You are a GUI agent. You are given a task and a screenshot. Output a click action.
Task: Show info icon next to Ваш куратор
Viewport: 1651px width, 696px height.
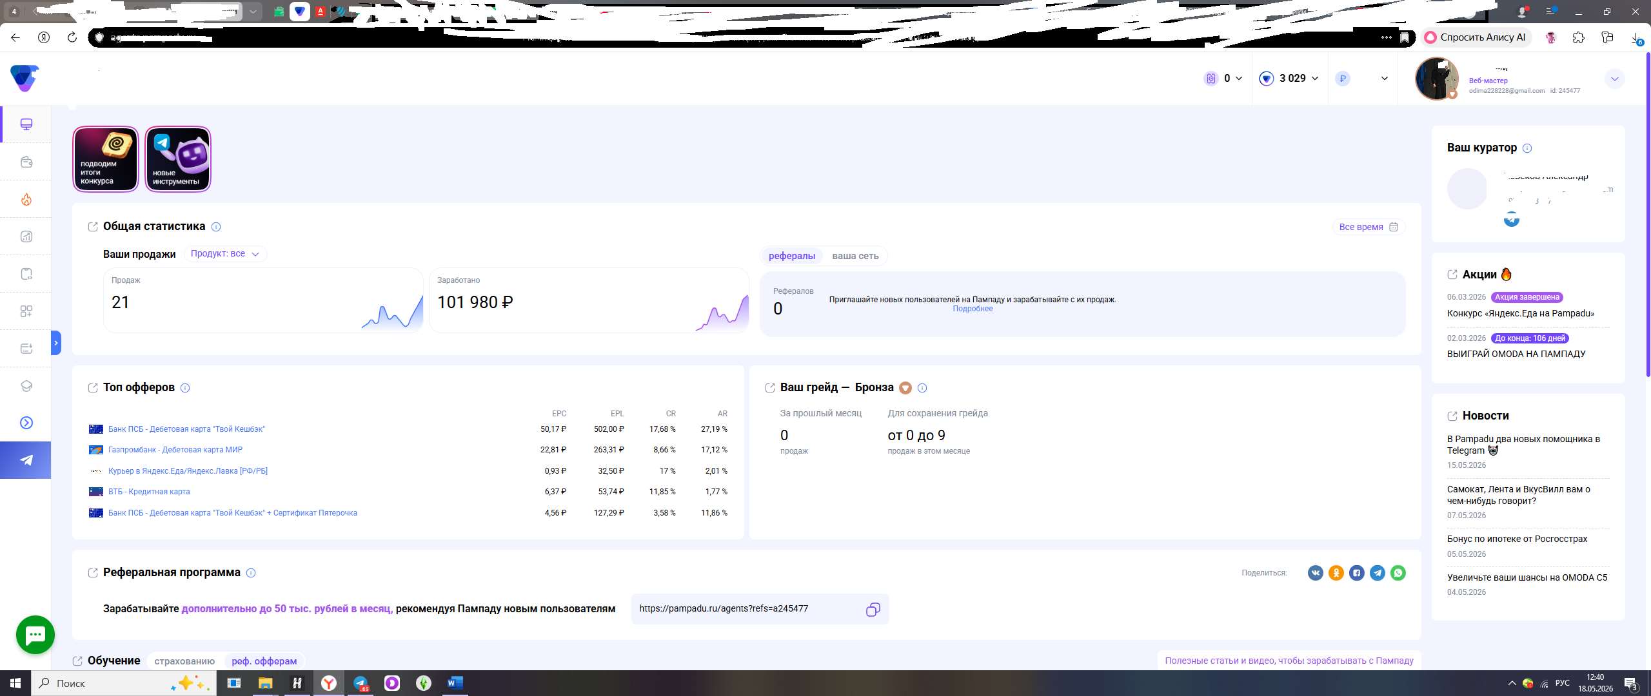[x=1527, y=148]
